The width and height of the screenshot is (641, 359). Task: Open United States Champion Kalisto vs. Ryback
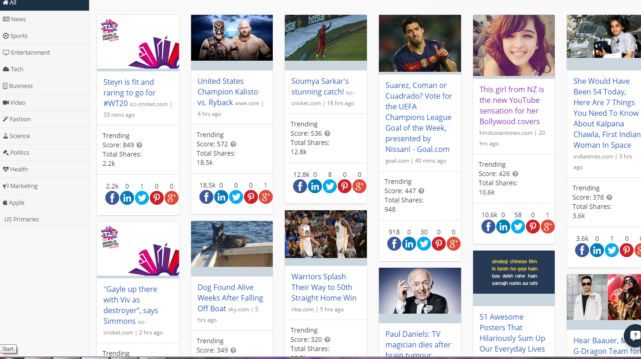[228, 92]
